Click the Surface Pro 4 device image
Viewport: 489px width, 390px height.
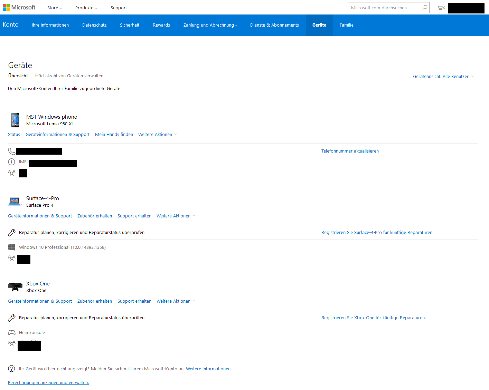pyautogui.click(x=15, y=201)
